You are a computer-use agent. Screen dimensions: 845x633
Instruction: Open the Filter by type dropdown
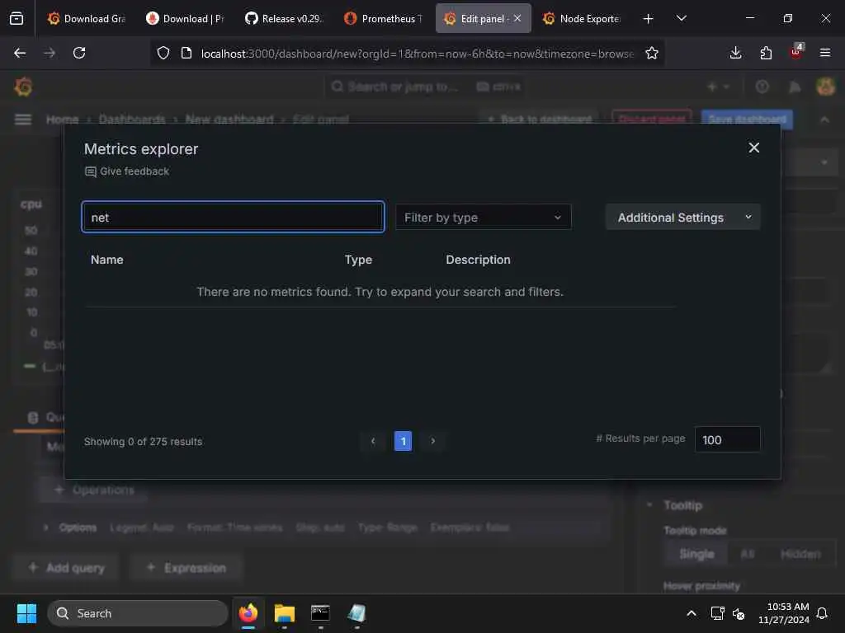483,217
